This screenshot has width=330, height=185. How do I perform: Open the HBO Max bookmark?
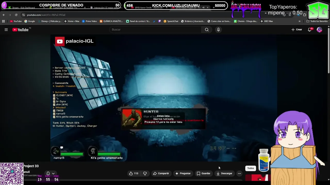(267, 21)
